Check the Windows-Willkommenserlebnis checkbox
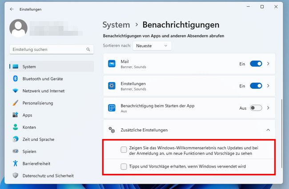The width and height of the screenshot is (289, 189). (124, 150)
